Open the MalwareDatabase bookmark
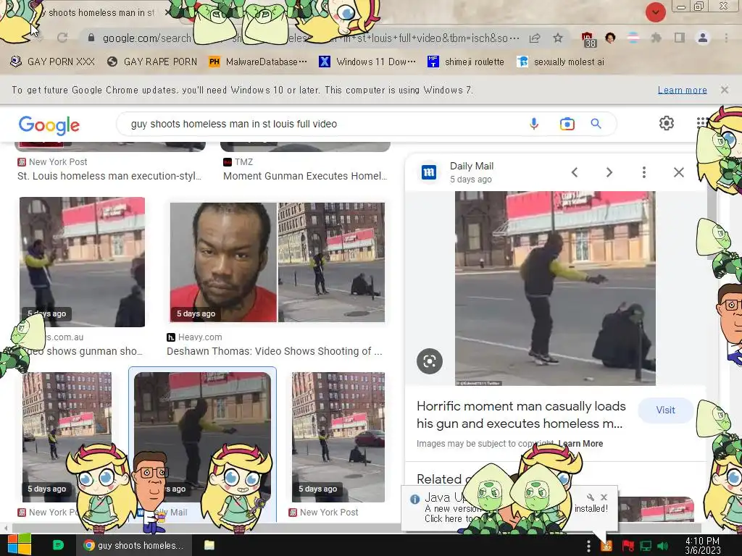Screen dimensions: 742x556 click(x=258, y=62)
